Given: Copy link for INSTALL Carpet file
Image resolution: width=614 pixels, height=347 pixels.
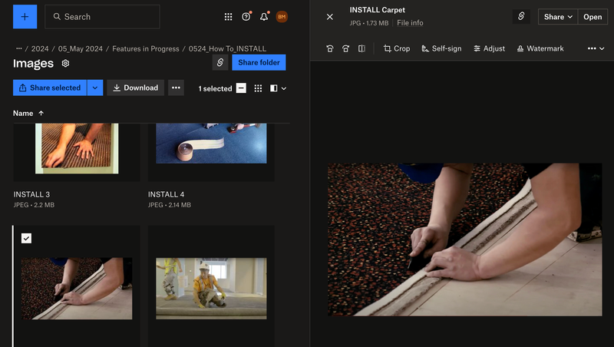Looking at the screenshot, I should 521,17.
